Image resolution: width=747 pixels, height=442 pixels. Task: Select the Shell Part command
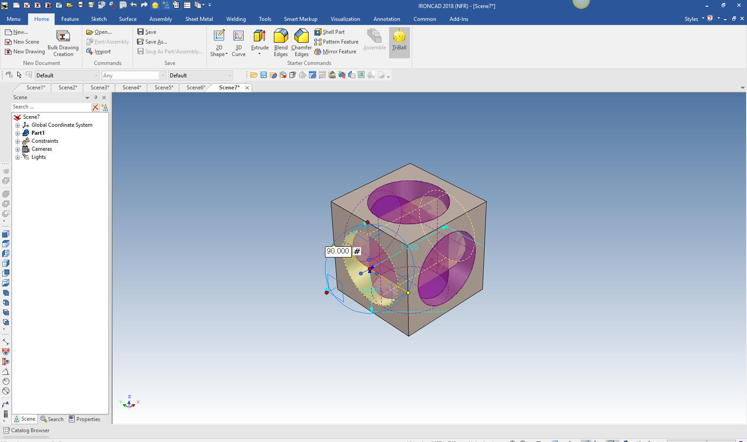coord(329,32)
